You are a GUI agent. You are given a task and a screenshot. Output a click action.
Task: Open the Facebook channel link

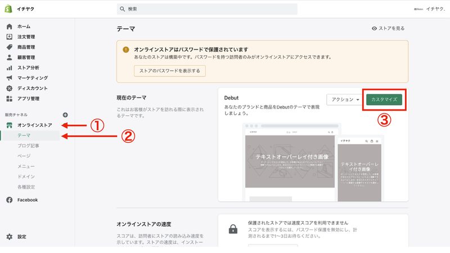pos(28,200)
